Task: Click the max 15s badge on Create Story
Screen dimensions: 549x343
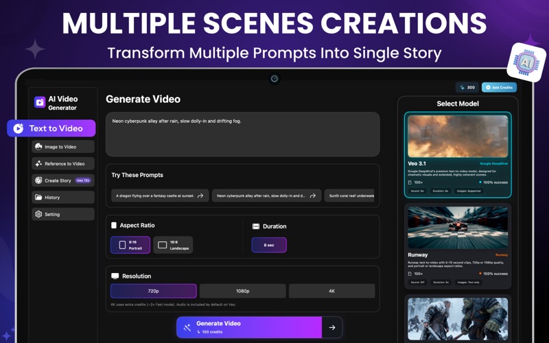Action: [83, 180]
